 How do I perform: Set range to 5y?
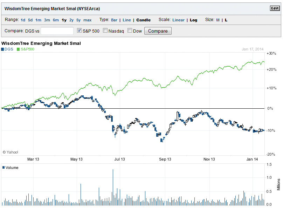click(x=78, y=20)
